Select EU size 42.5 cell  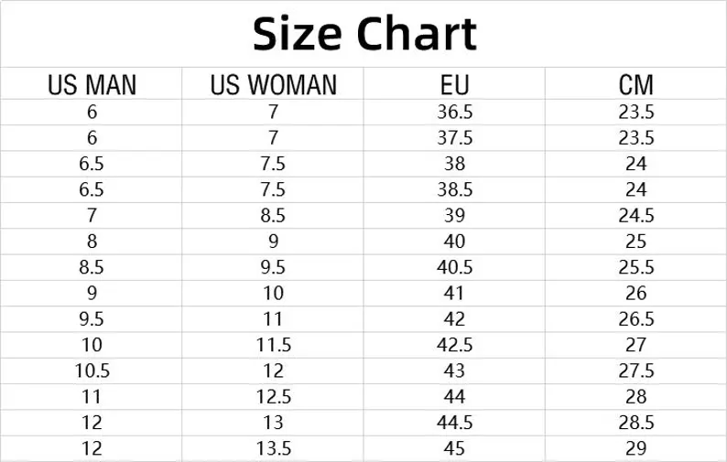[x=454, y=345]
